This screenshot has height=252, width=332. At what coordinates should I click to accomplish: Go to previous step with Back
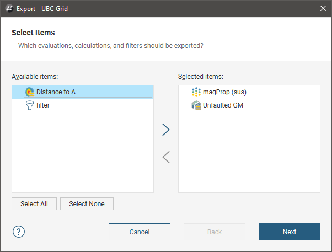tap(215, 232)
